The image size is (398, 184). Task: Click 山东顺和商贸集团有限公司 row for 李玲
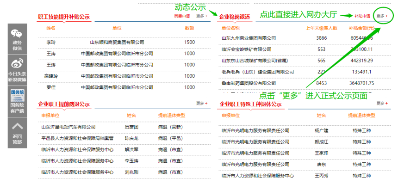click(x=124, y=43)
